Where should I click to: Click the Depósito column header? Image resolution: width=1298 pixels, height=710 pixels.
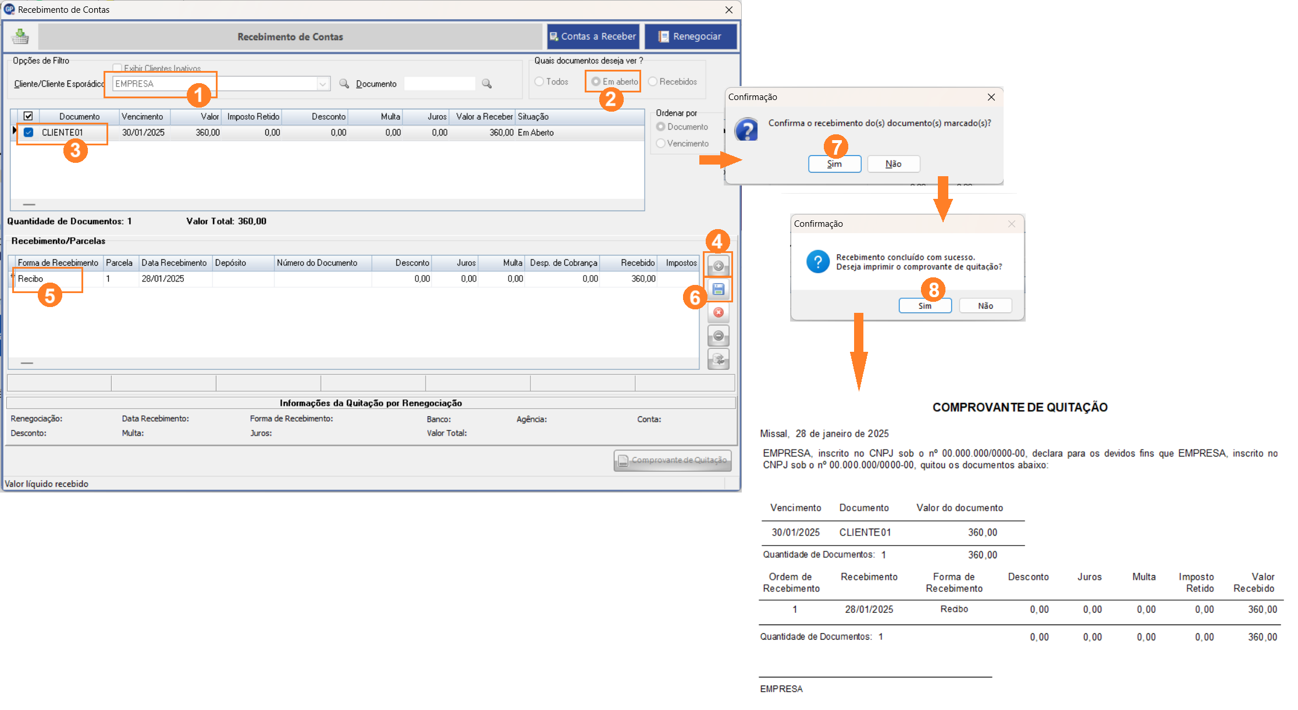point(243,263)
